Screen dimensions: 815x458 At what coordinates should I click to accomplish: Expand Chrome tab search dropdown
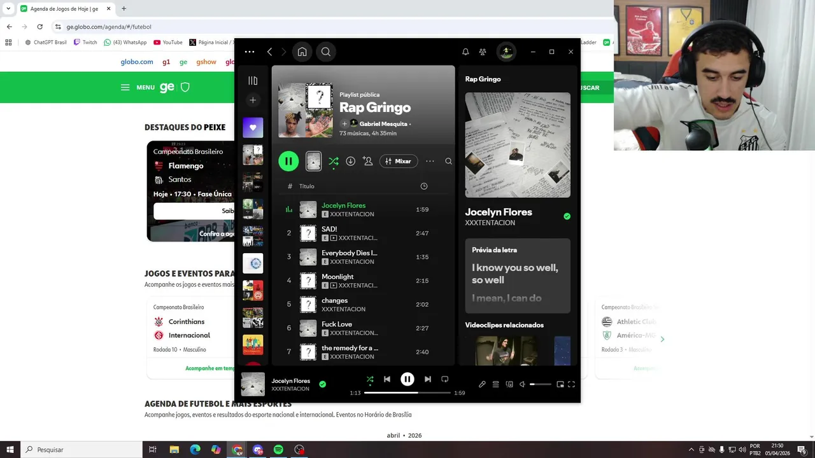pos(8,9)
